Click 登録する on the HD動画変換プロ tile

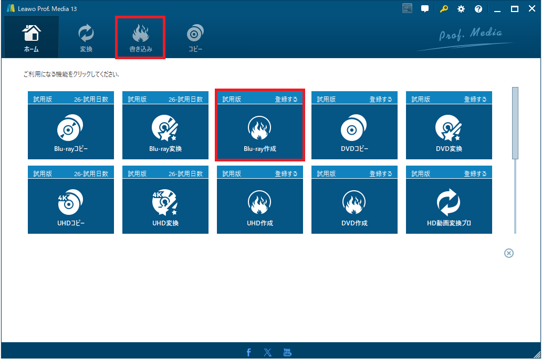475,174
